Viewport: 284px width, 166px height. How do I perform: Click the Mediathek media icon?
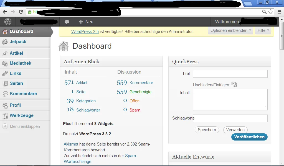(x=5, y=63)
